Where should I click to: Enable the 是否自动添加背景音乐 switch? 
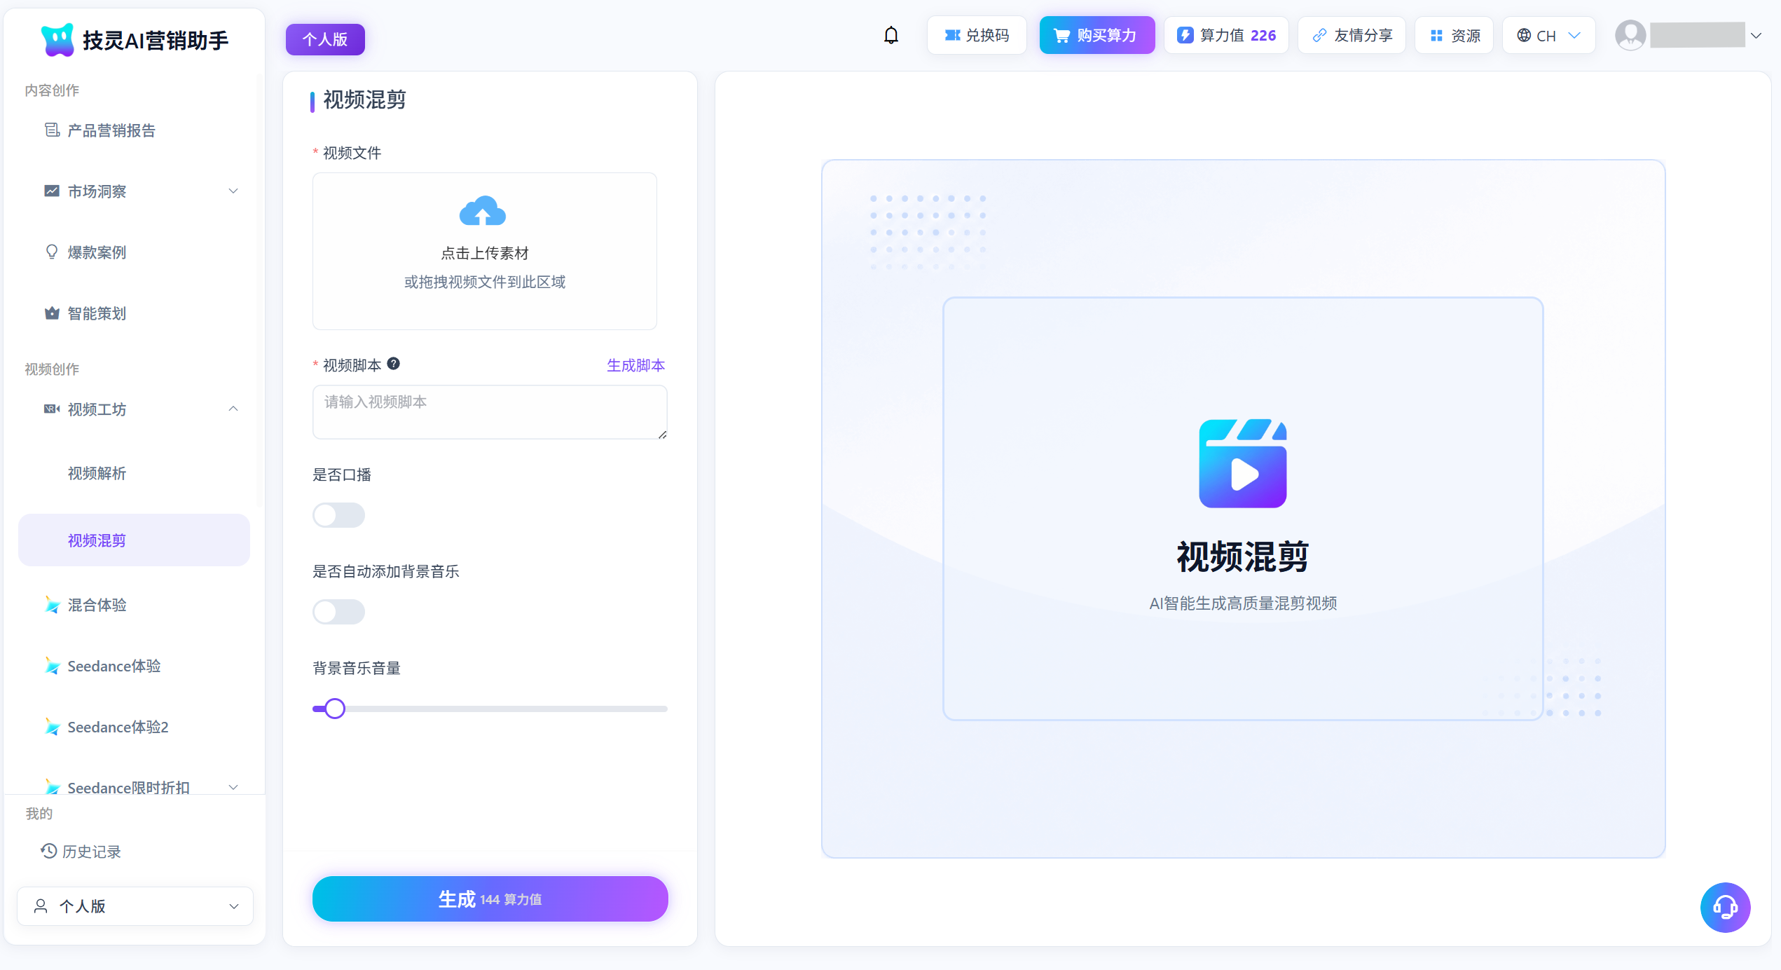click(338, 612)
